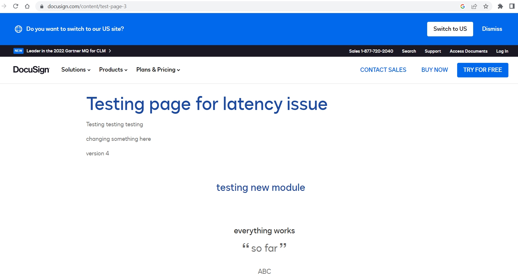This screenshot has height=279, width=518.
Task: Click the TRY FOR FREE button
Action: 482,70
